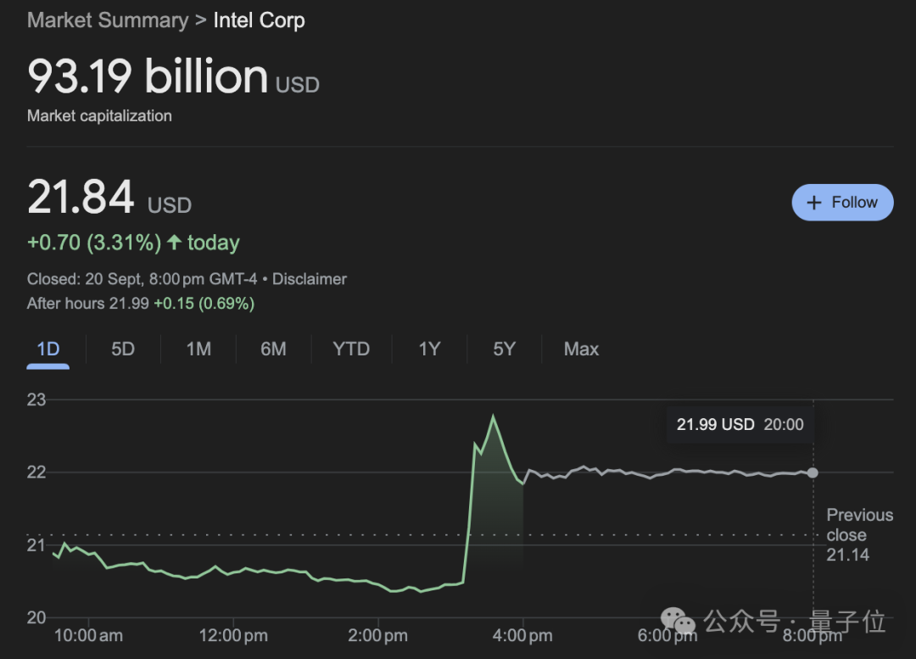Image resolution: width=916 pixels, height=659 pixels.
Task: Click the green up arrow beside today
Action: click(175, 243)
